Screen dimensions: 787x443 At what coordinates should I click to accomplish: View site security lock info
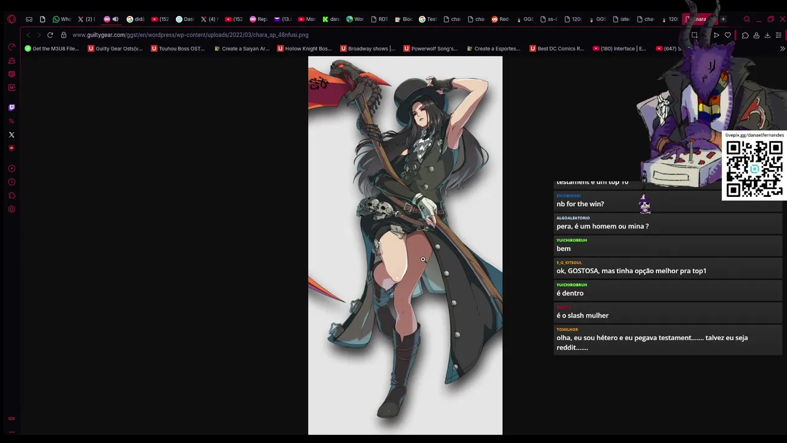point(63,35)
